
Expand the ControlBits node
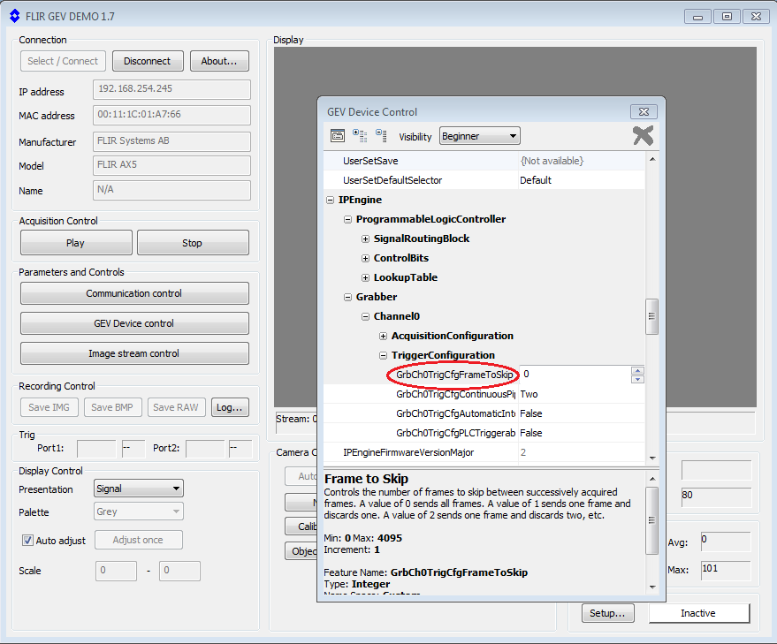[365, 258]
